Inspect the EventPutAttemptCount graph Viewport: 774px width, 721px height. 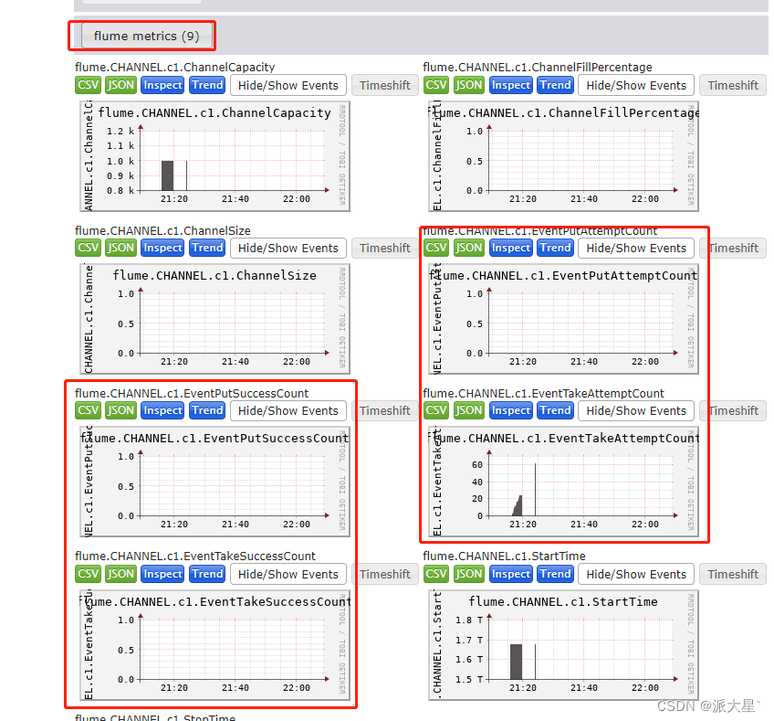511,248
